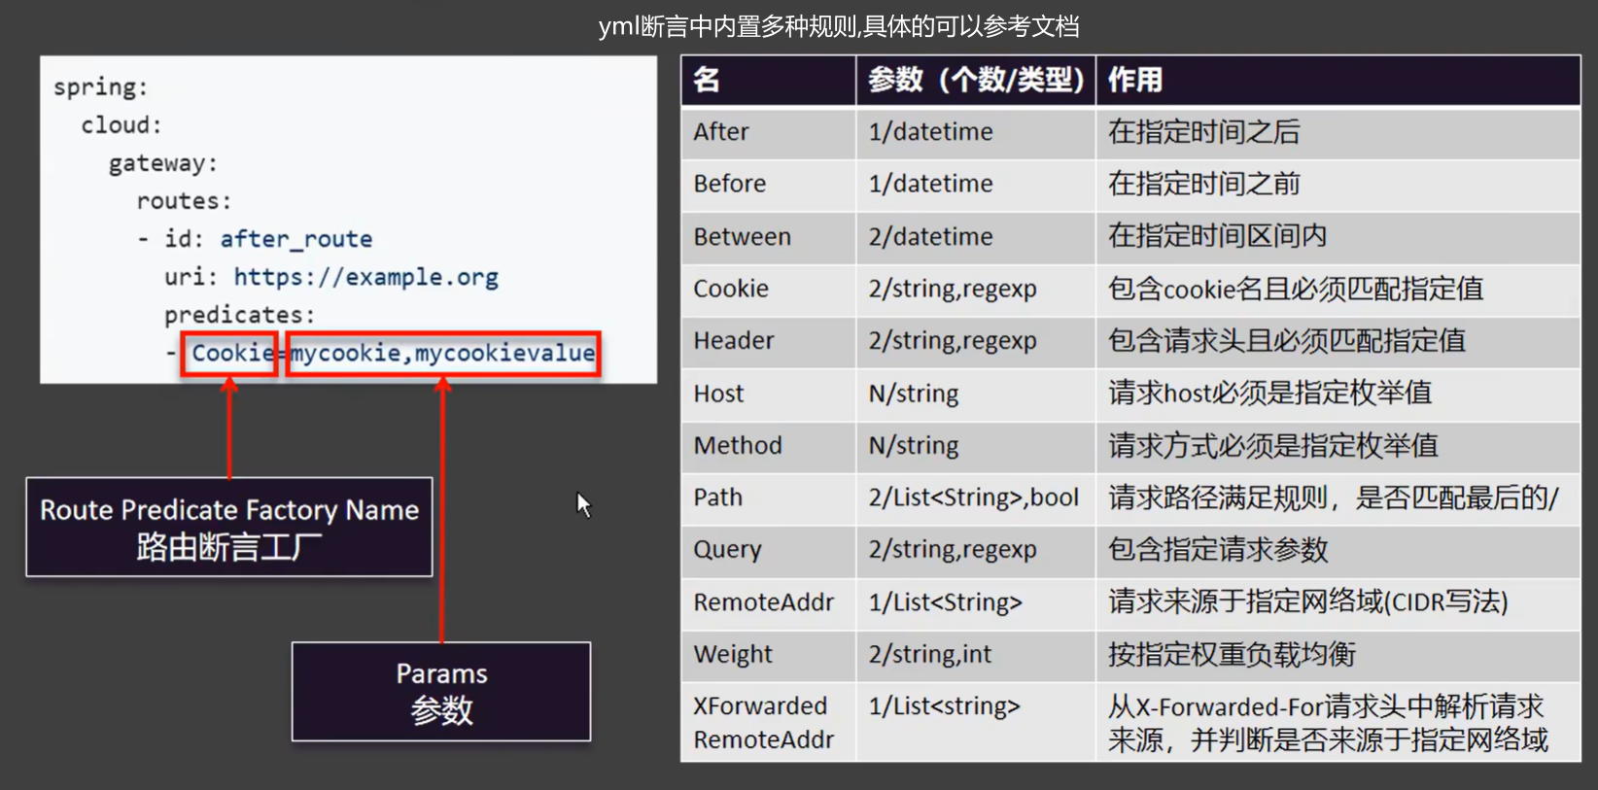Click the 'RemoteAddr' predicate name cell
Screen dimensions: 1598x790
coord(768,602)
